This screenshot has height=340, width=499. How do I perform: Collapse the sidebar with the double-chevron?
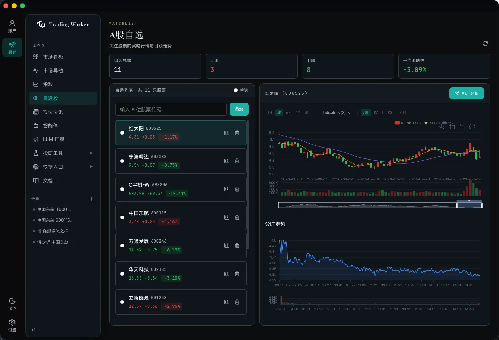tap(33, 330)
